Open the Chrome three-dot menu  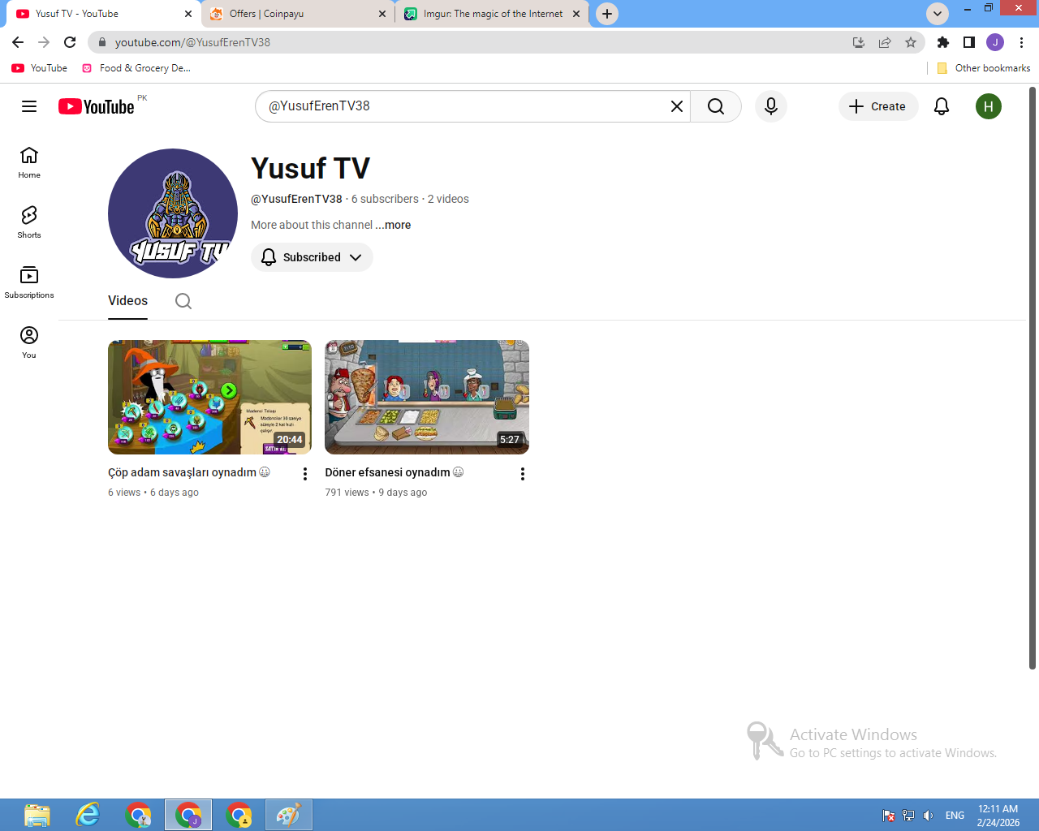pyautogui.click(x=1022, y=42)
